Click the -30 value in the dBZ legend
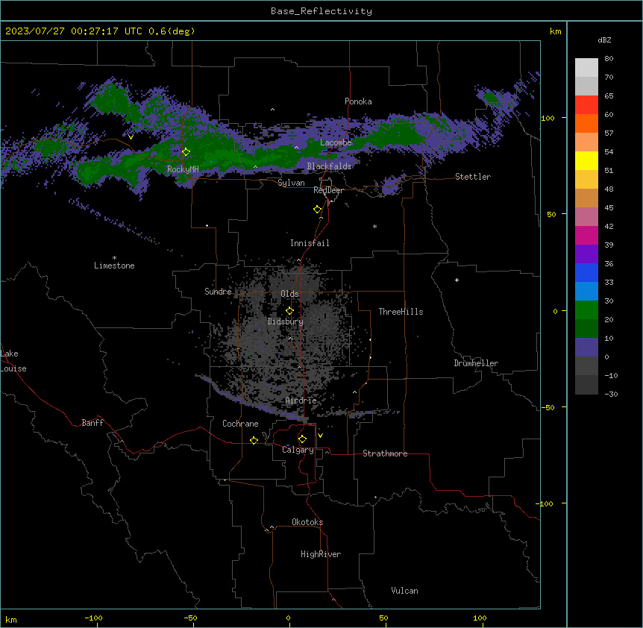This screenshot has height=628, width=643. point(611,394)
